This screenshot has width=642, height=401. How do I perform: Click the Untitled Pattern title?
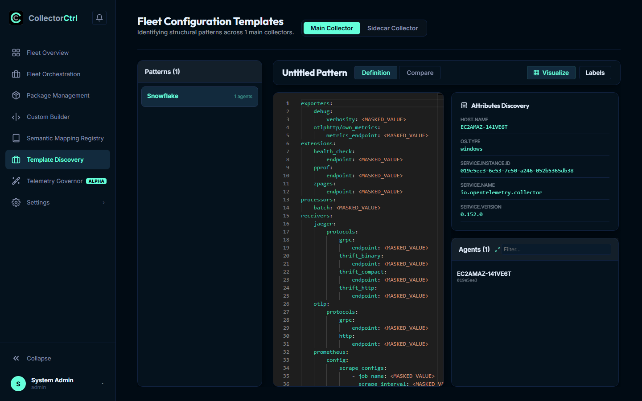pyautogui.click(x=315, y=73)
